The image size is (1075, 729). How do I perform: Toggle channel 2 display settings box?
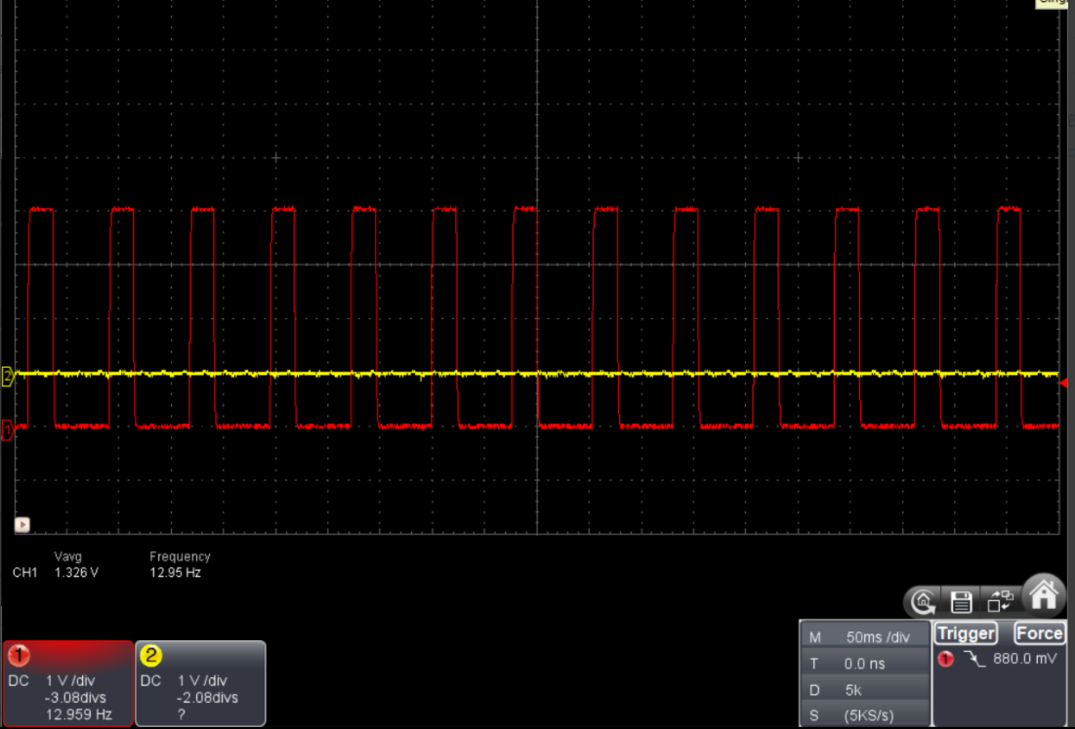(x=200, y=683)
